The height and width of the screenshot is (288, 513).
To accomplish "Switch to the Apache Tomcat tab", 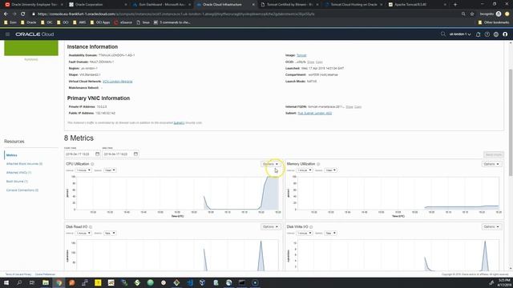I will pyautogui.click(x=418, y=5).
